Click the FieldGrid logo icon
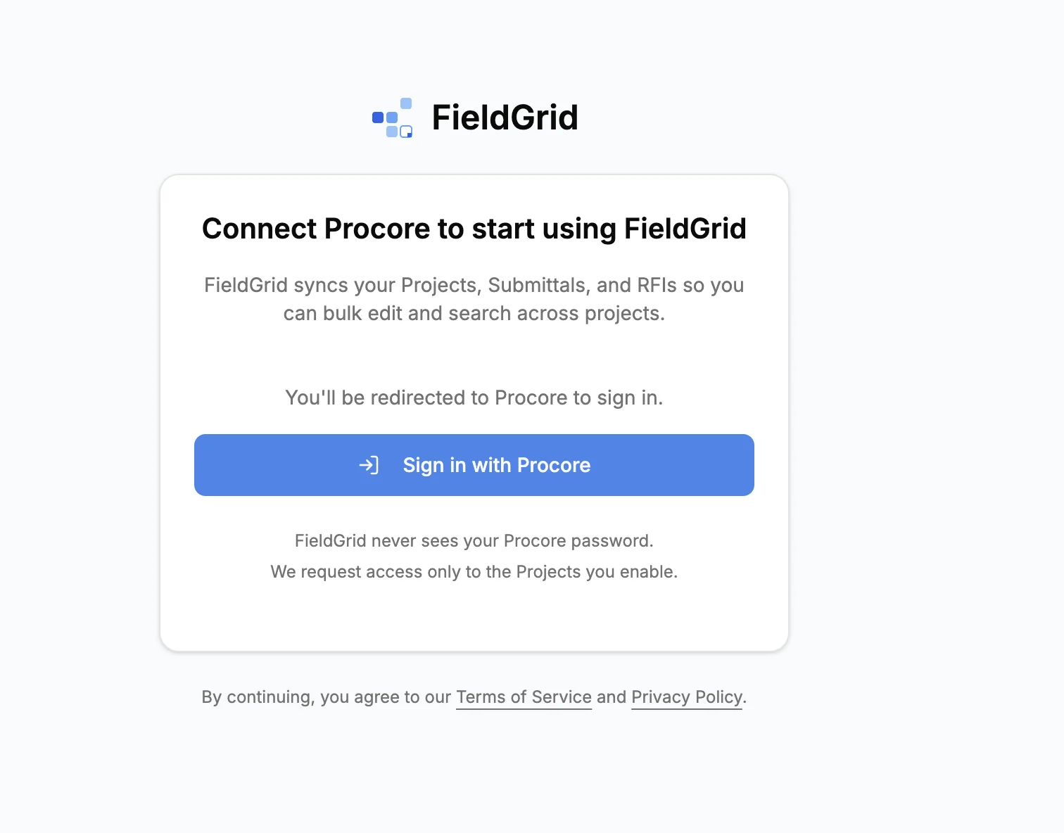Image resolution: width=1064 pixels, height=833 pixels. pyautogui.click(x=392, y=117)
